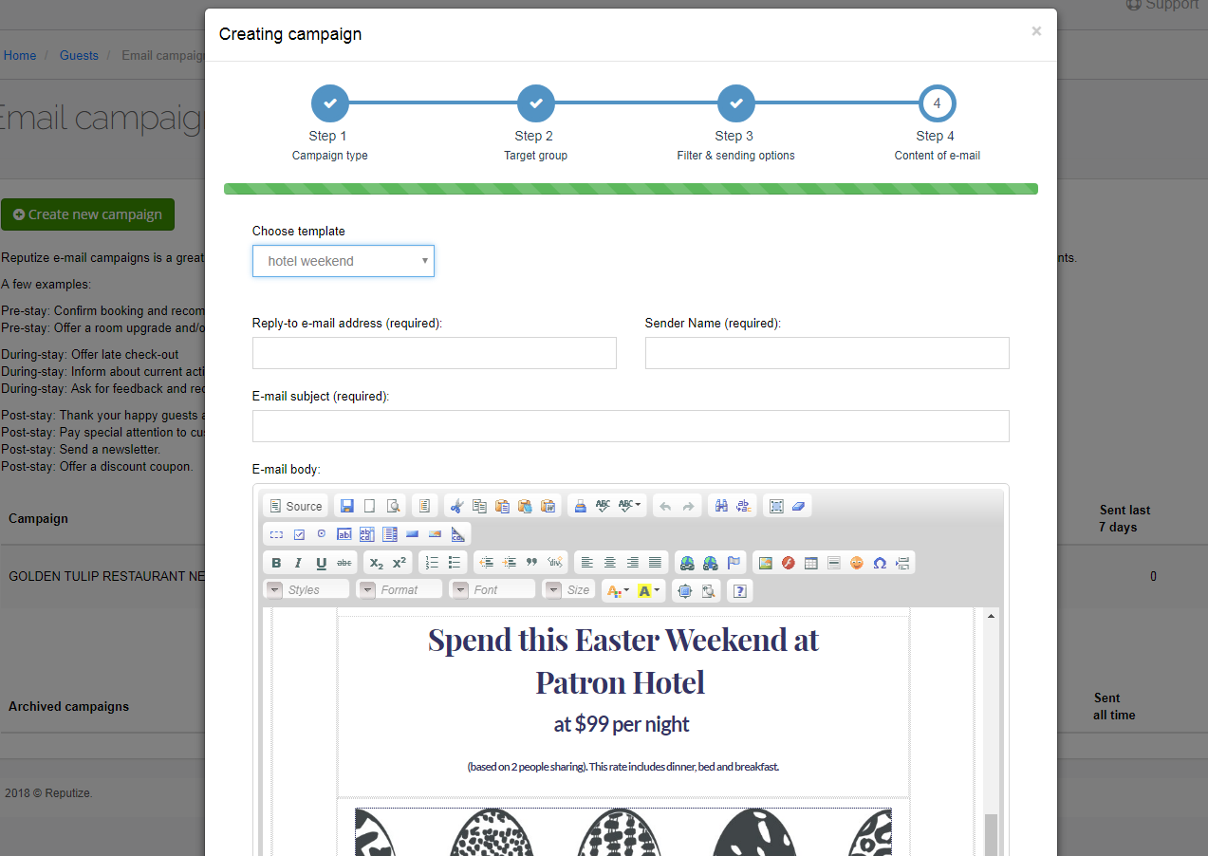Screen dimensions: 1208x856
Task: Insert an Image Button form element
Action: click(x=436, y=534)
